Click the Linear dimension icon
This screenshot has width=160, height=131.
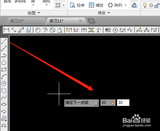[x=6, y=30]
